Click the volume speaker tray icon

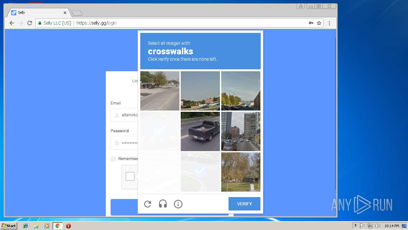[x=377, y=226]
